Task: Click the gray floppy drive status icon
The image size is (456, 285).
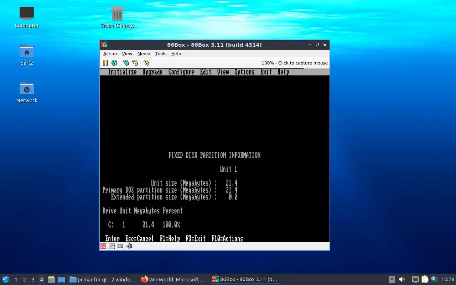Action: 112,246
